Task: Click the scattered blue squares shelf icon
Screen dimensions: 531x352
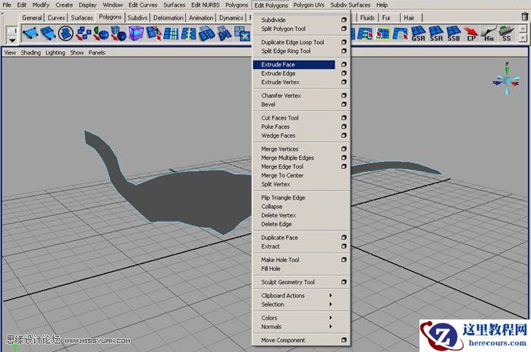Action: pos(83,34)
